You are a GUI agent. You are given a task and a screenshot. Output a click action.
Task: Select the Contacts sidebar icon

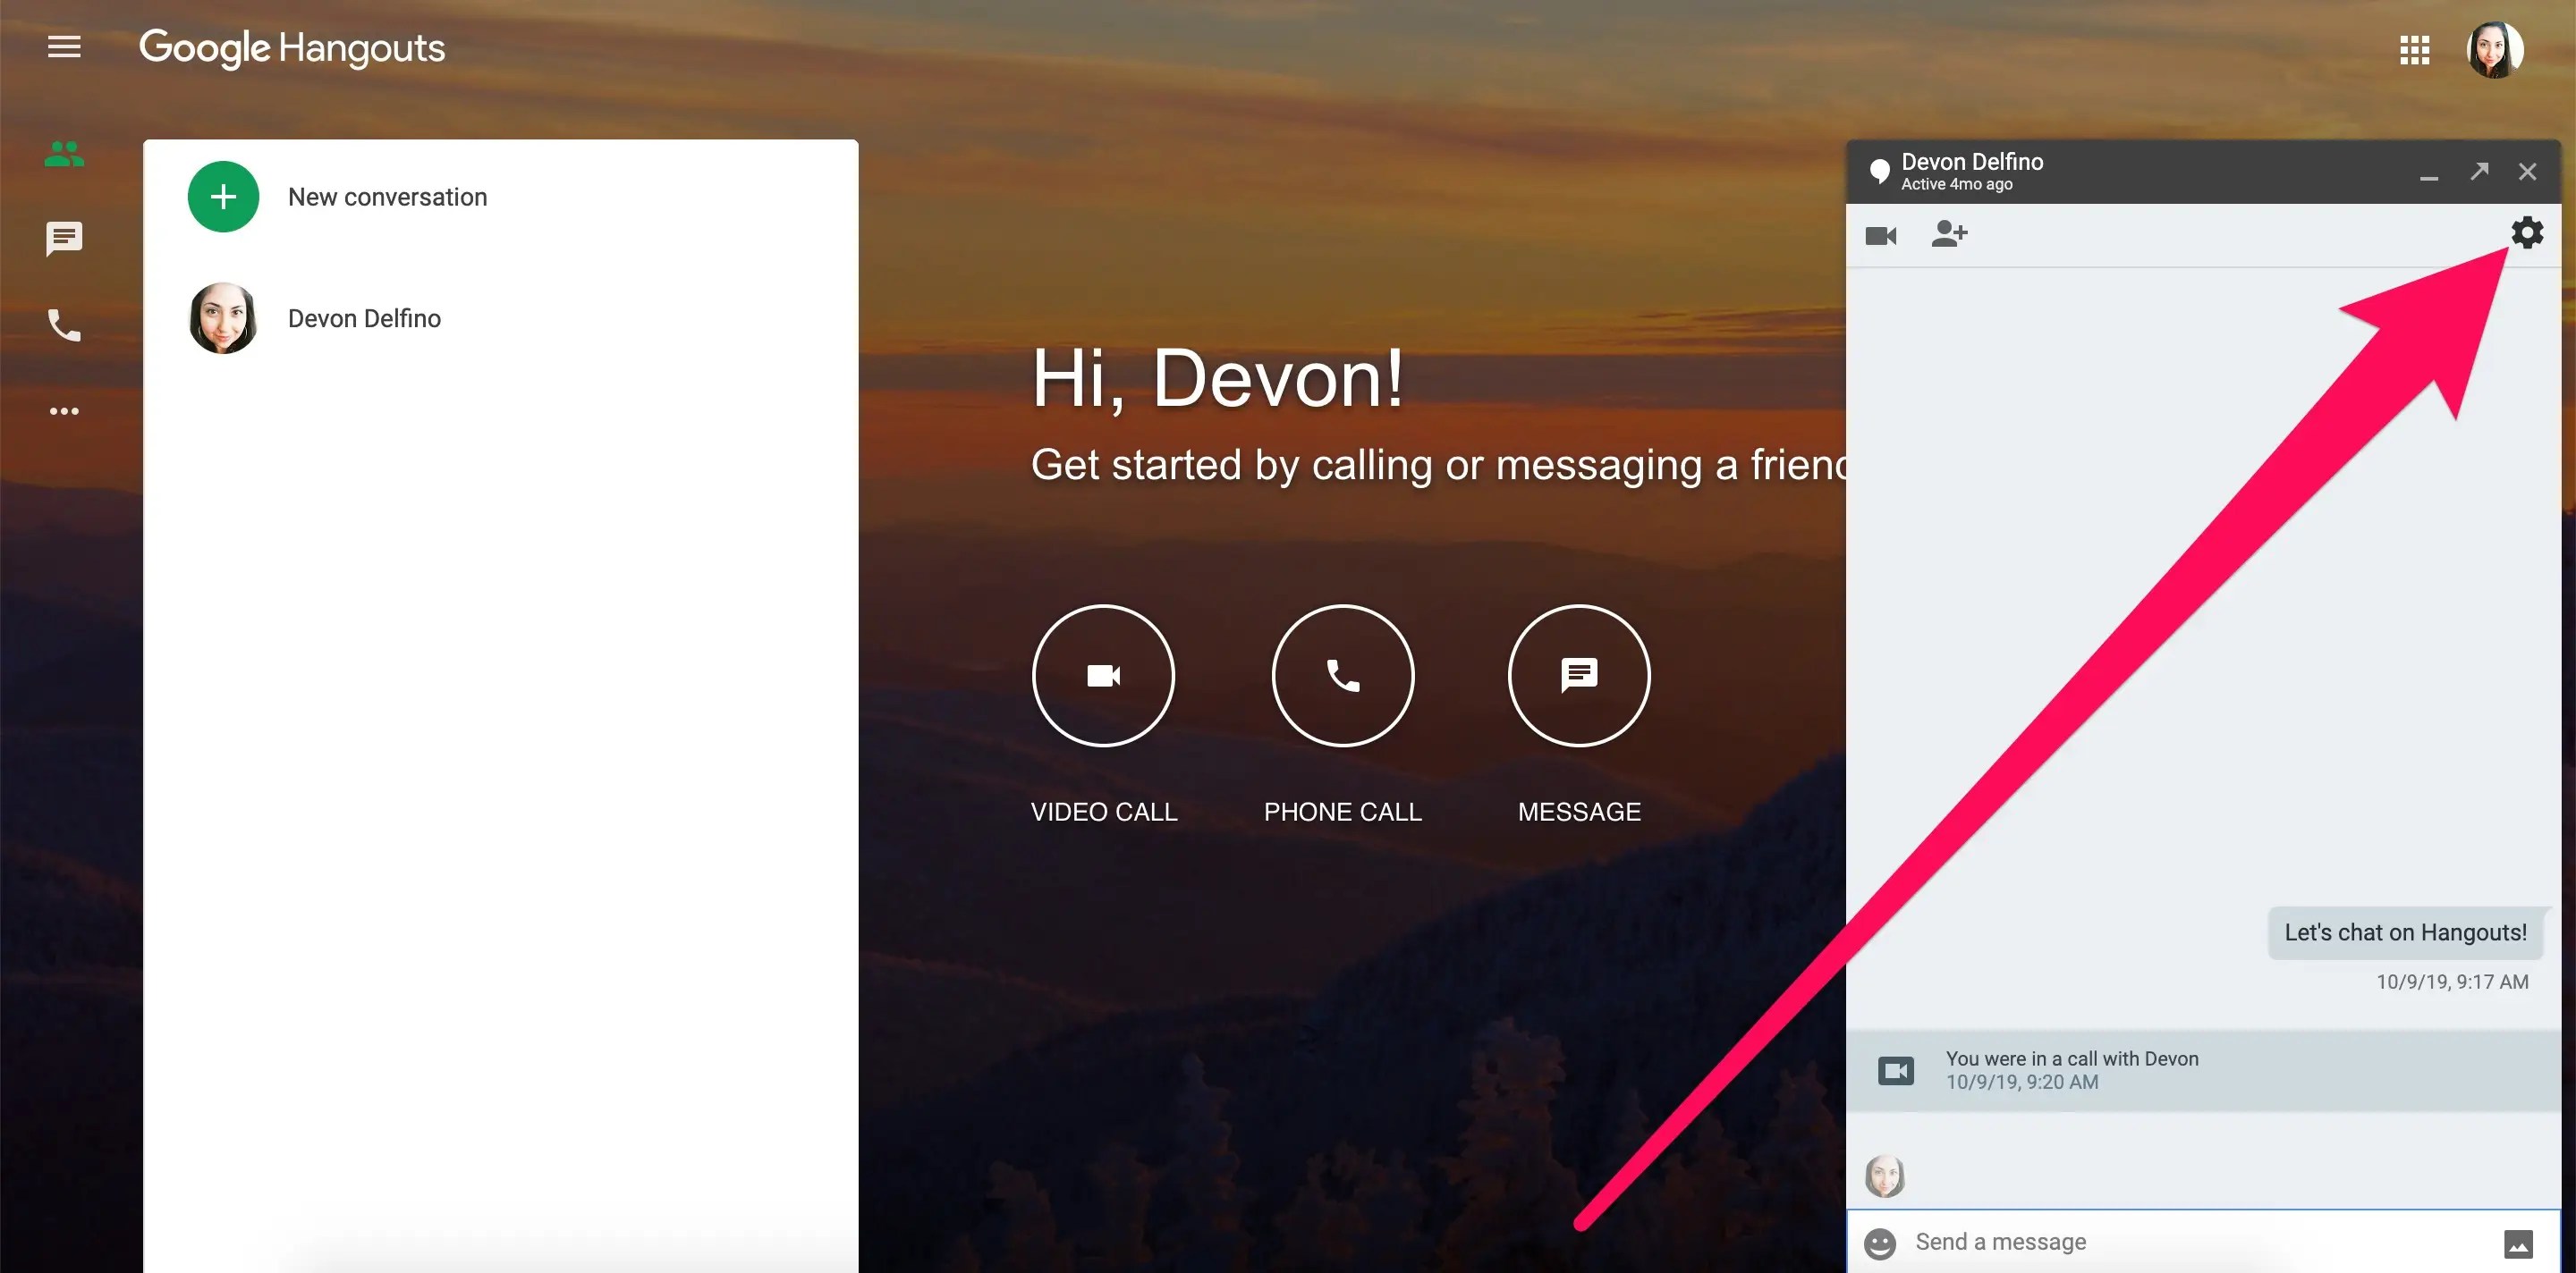coord(64,154)
